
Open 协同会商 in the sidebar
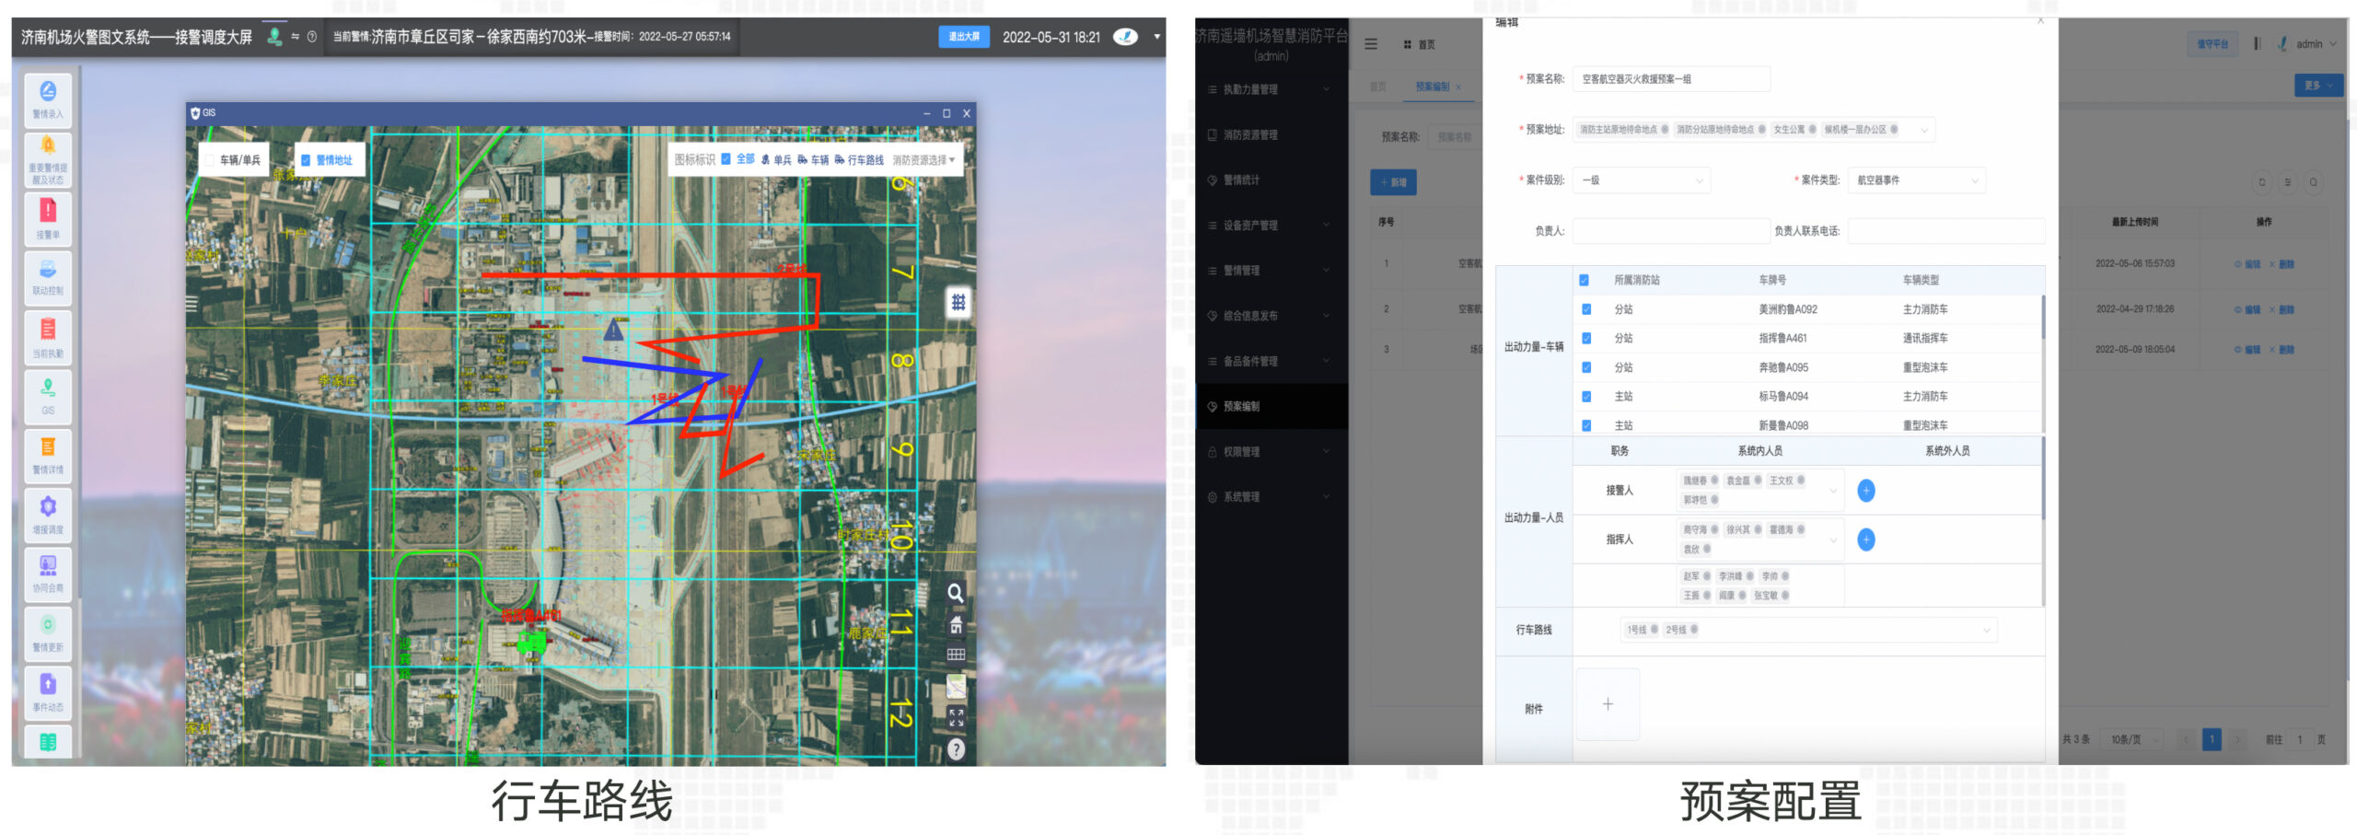tap(48, 573)
